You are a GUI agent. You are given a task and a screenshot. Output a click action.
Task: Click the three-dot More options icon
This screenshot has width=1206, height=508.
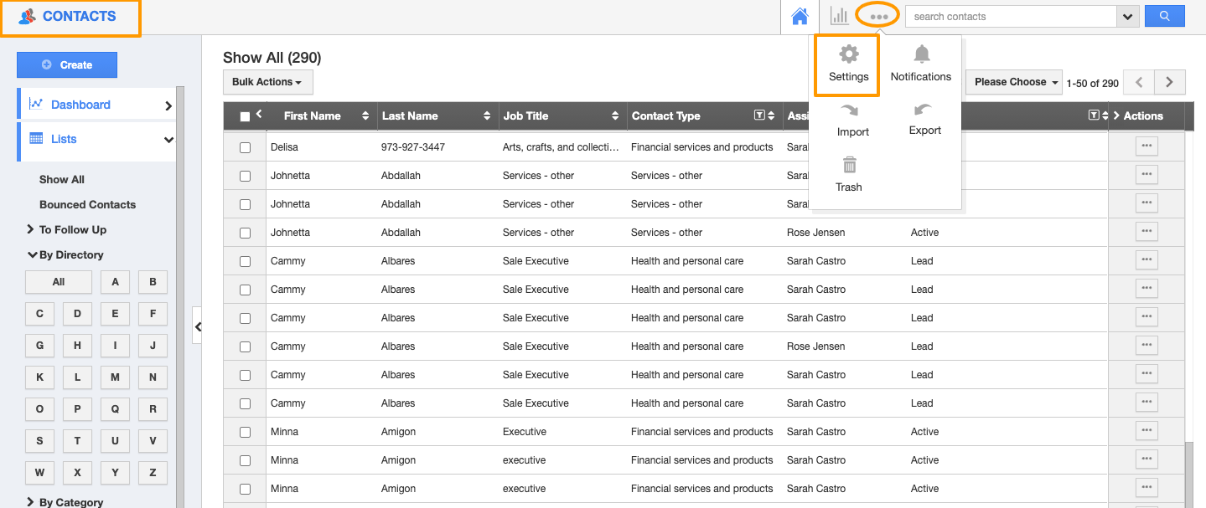(878, 16)
